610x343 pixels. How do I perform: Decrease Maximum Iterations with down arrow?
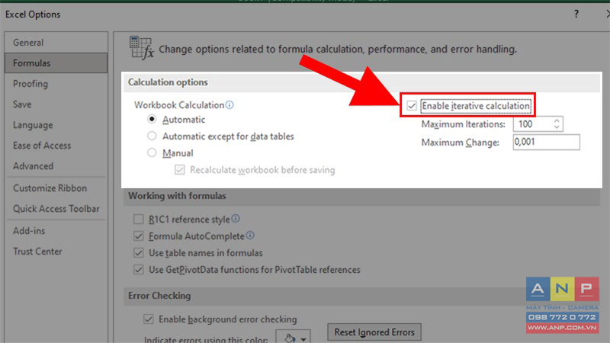pyautogui.click(x=557, y=127)
